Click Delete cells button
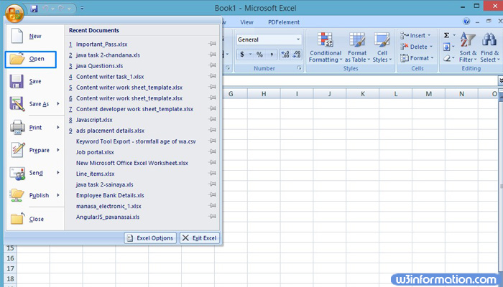 tap(416, 47)
